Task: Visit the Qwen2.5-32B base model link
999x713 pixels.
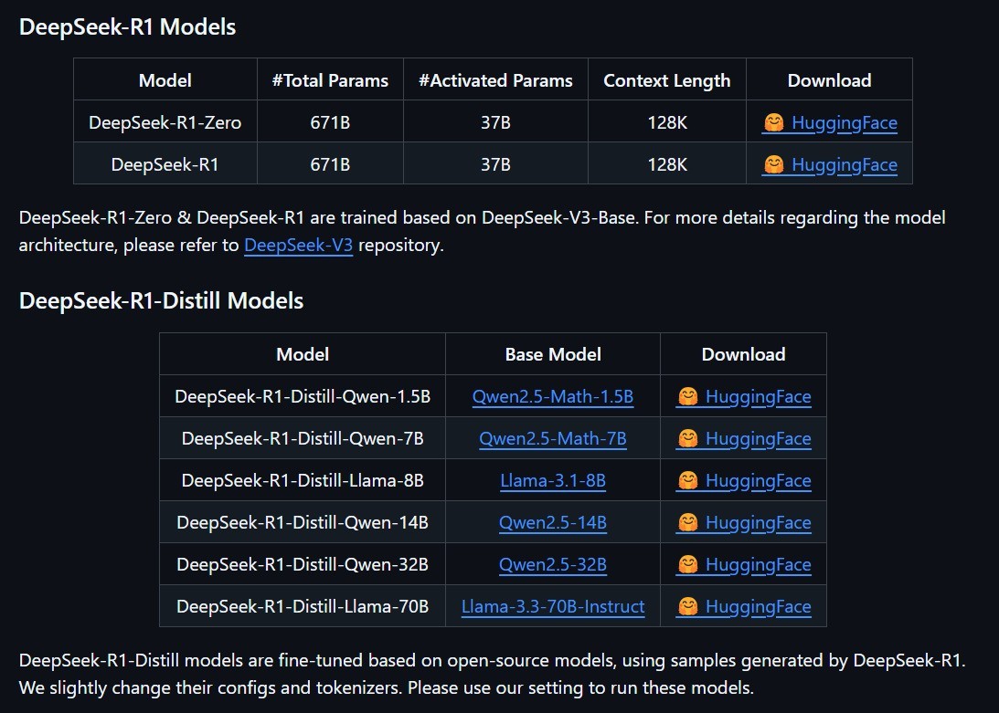Action: click(x=552, y=565)
